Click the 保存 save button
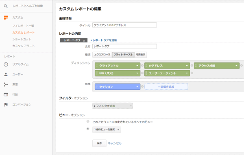The height and width of the screenshot is (155, 244). point(99,143)
